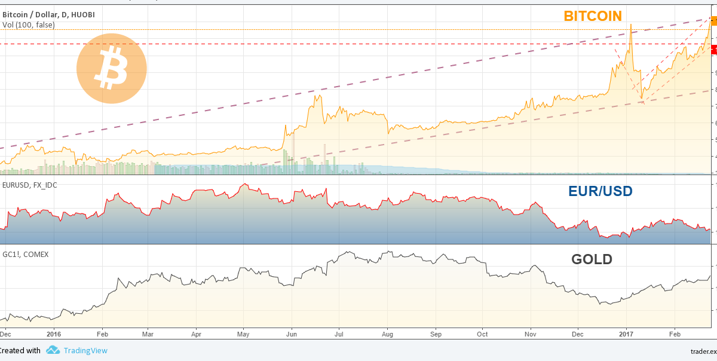Select the Aug label on the time axis
Viewport: 717px width, 361px height.
387,335
